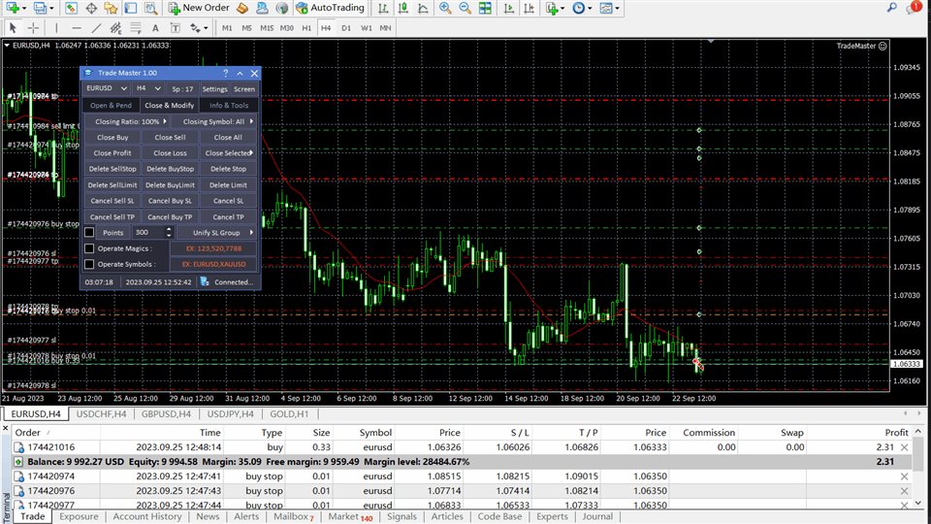Open the indicators list dropdown arrow
The image size is (931, 524).
[562, 8]
